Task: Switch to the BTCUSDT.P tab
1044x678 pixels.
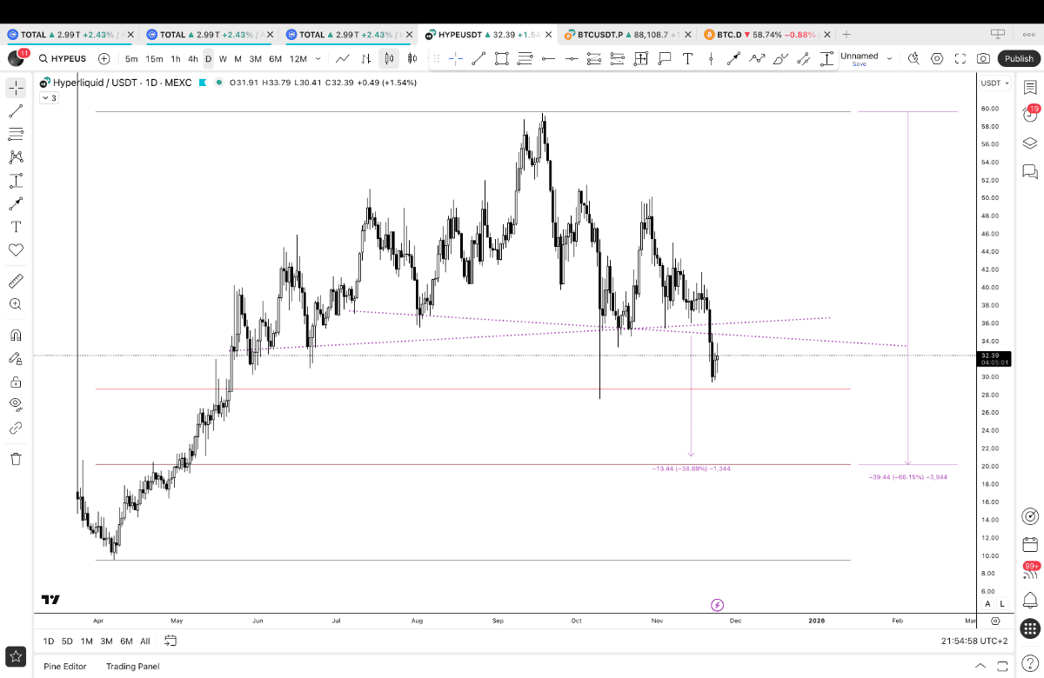Action: [x=601, y=35]
